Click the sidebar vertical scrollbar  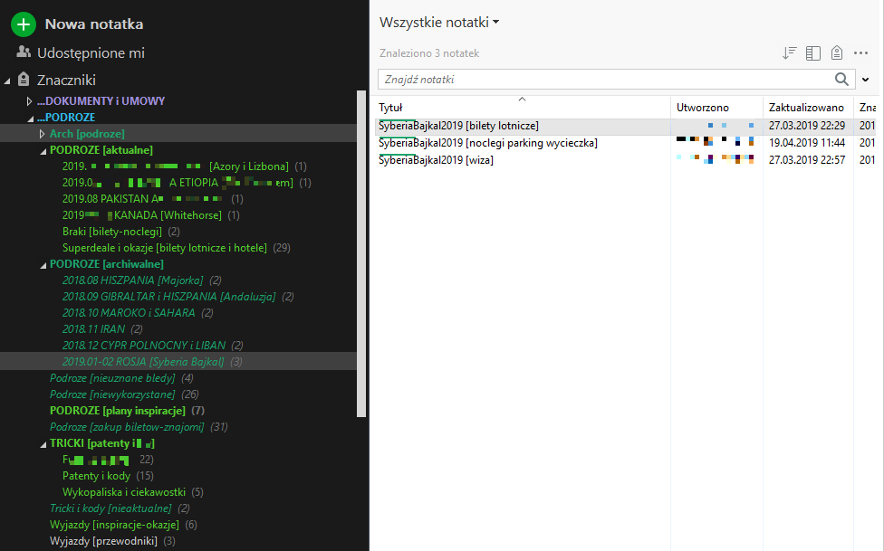(362, 253)
